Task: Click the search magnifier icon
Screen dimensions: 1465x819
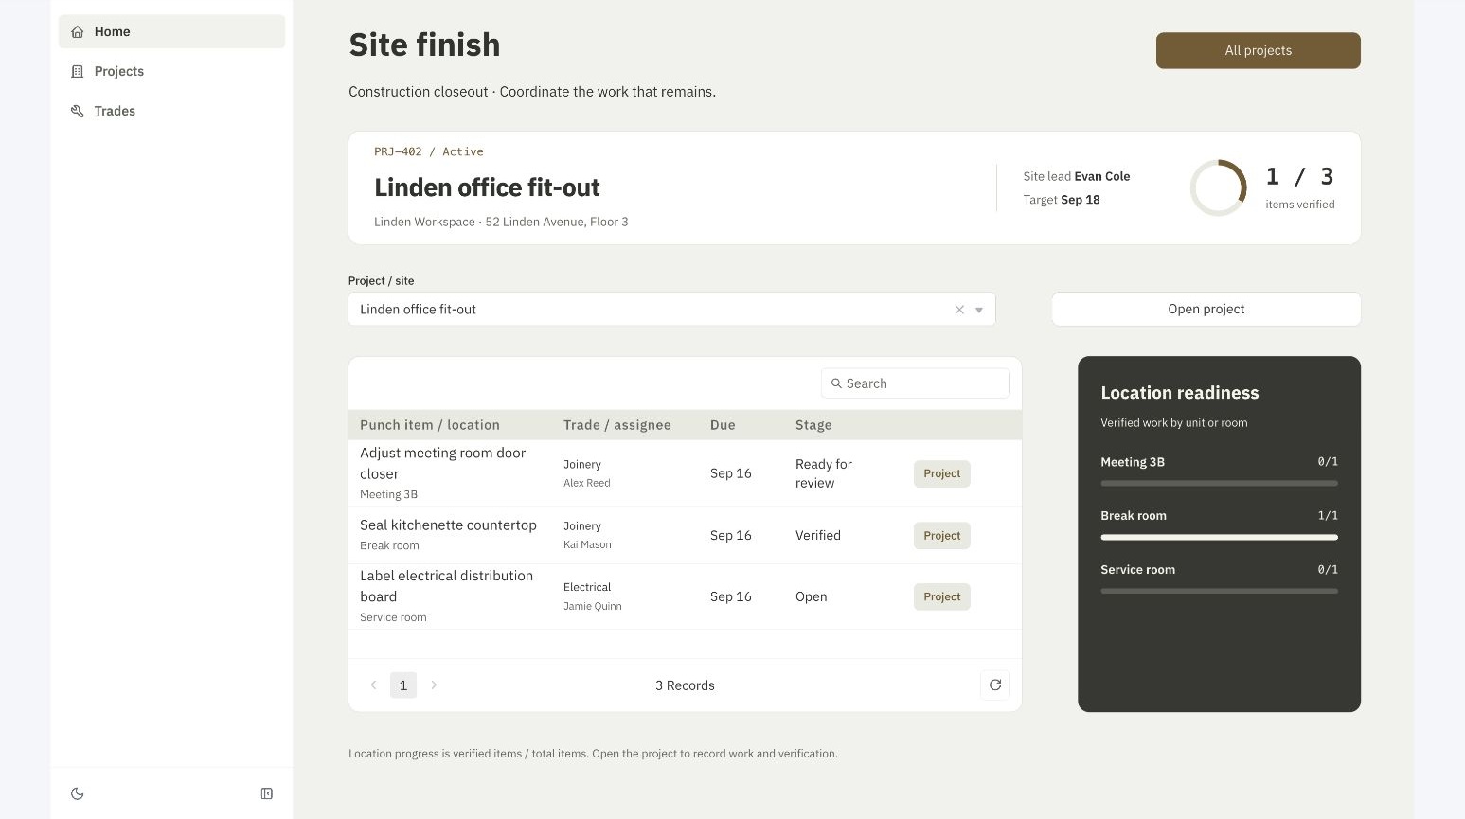Action: (x=836, y=383)
